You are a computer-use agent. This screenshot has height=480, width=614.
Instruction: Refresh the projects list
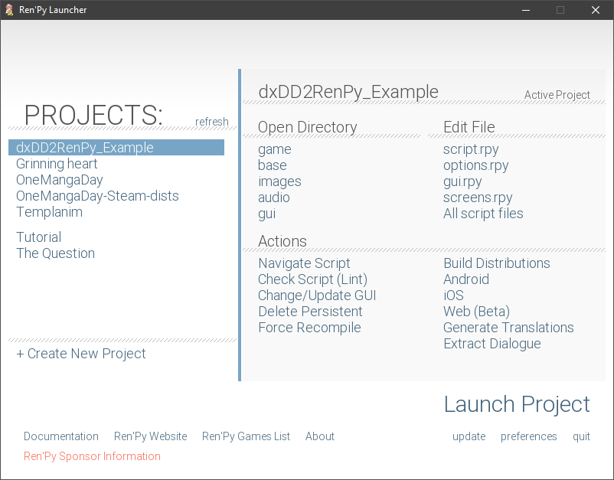211,122
